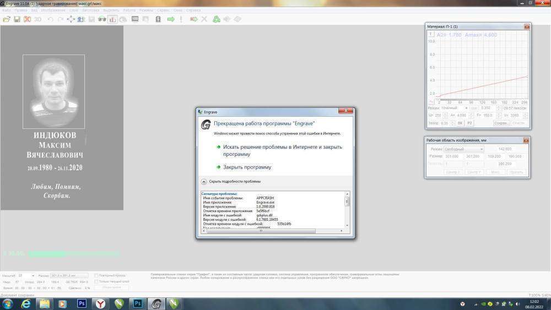Click the Open file folder icon
This screenshot has width=551, height=310.
click(7, 19)
